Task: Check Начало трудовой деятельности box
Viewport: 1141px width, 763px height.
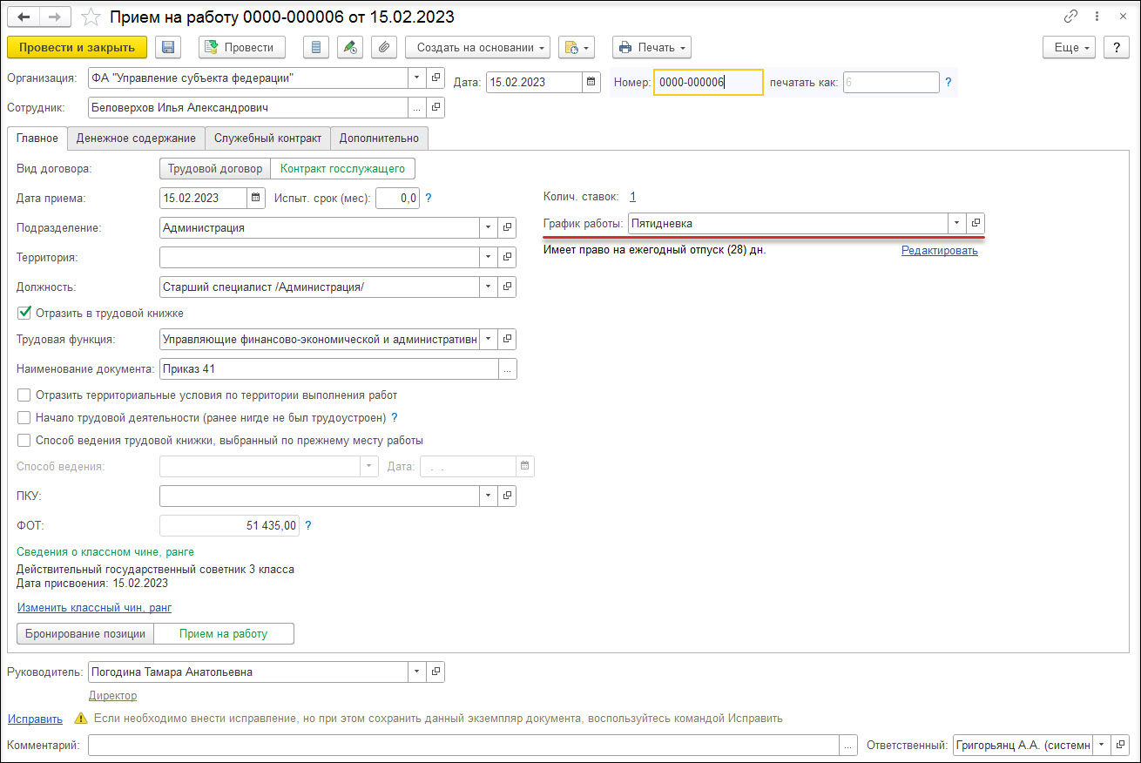Action: point(24,417)
